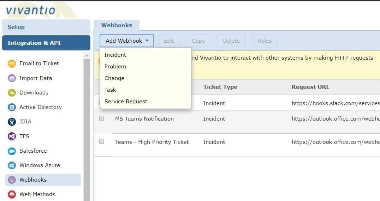Viewport: 380px width, 201px height.
Task: Click the Delete button
Action: (231, 41)
